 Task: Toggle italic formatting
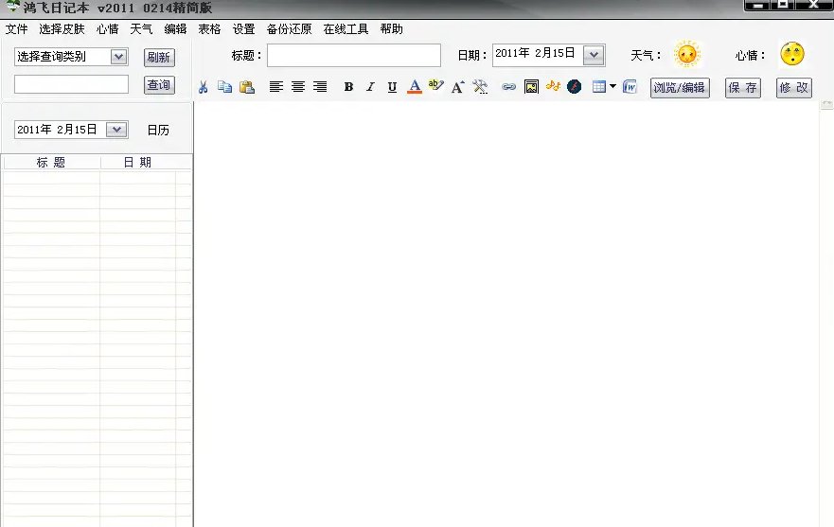(370, 87)
